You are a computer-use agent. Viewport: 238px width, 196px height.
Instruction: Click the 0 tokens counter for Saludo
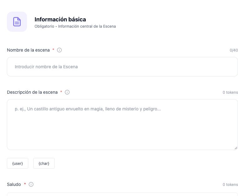[x=230, y=184]
